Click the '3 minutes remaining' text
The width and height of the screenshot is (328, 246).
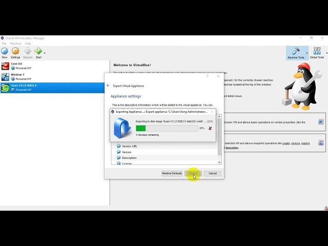click(x=147, y=135)
